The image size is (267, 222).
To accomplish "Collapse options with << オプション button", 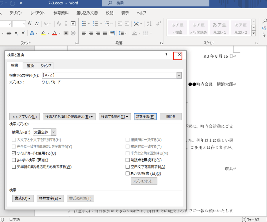I will [x=24, y=117].
